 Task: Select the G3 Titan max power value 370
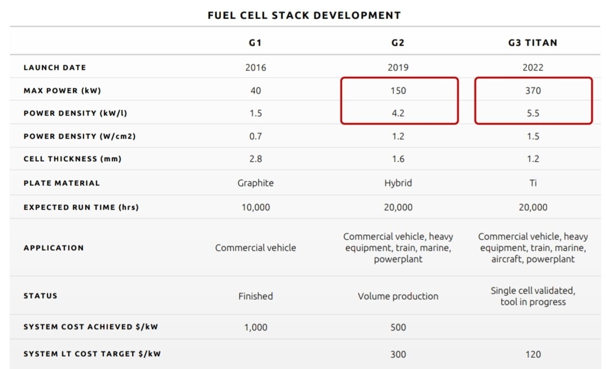tap(533, 90)
